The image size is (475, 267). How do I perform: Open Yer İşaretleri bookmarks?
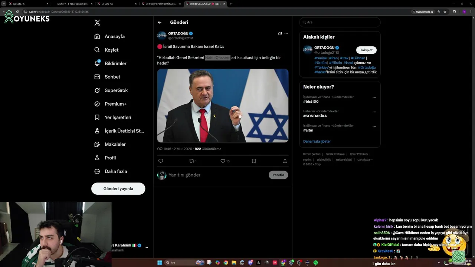[112, 117]
